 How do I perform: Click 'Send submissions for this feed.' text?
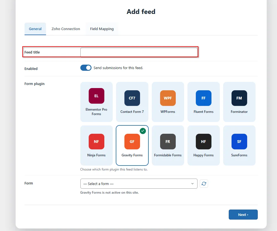118,68
